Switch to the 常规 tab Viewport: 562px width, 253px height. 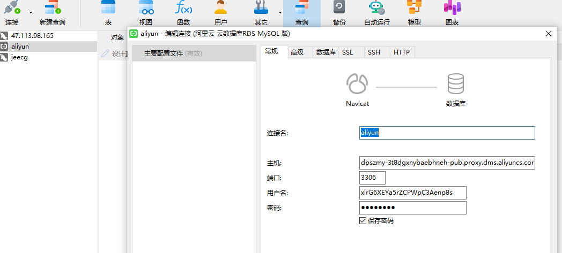[x=275, y=51]
